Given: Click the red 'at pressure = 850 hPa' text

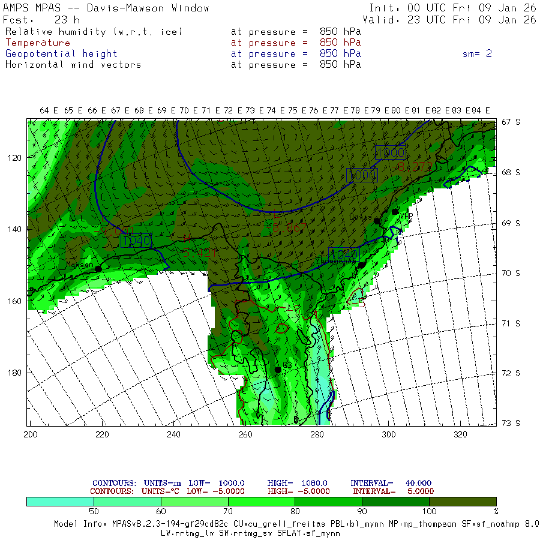Looking at the screenshot, I should [296, 43].
